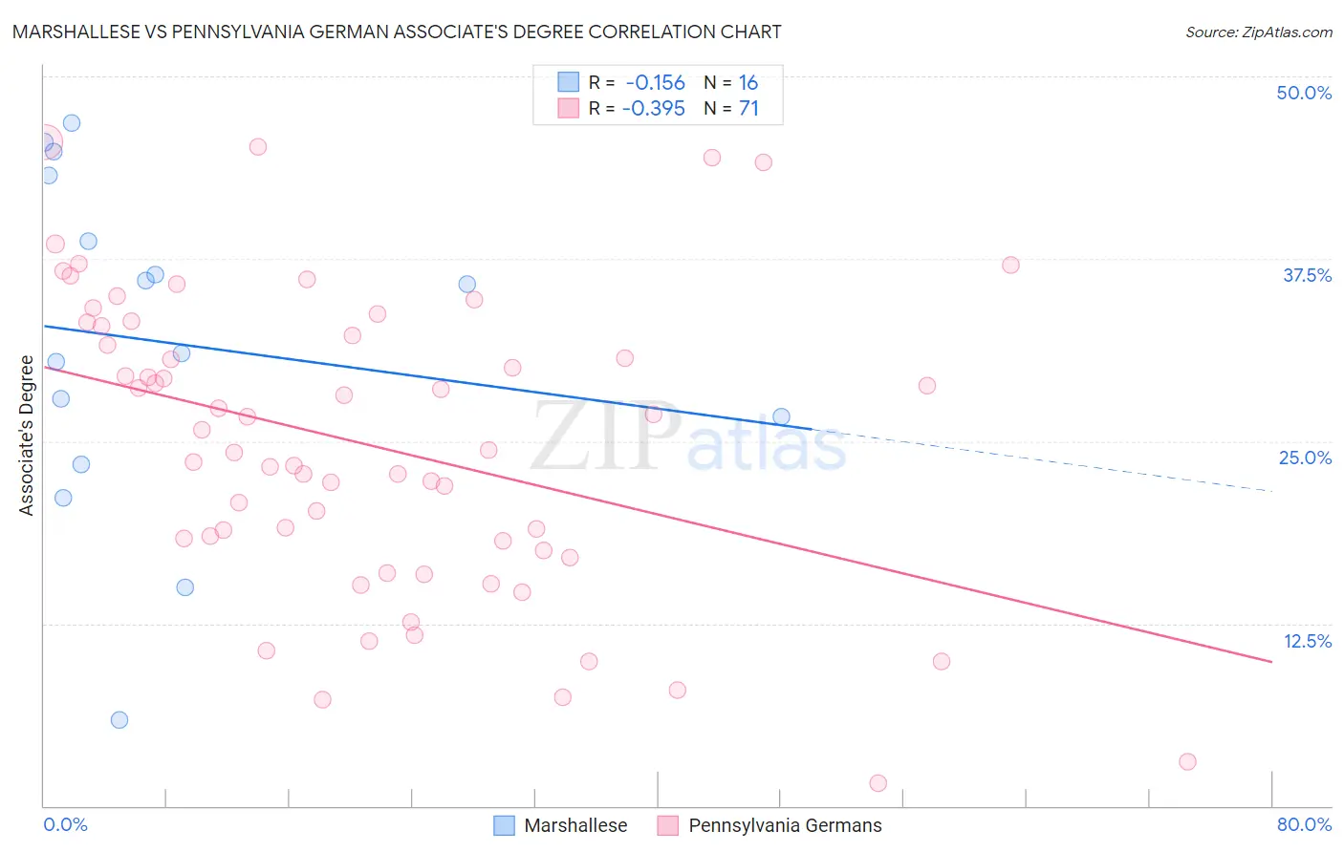Viewport: 1344px width, 852px height.
Task: Select the Pennsylvania Germans legend label
Action: pyautogui.click(x=785, y=825)
